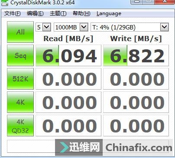Start the 4K benchmark test
Viewport: 175px width, 158px height.
click(20, 102)
